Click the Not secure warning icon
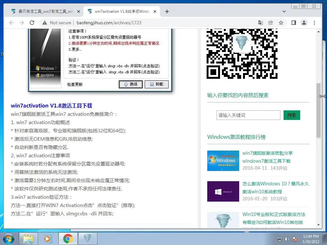Screen dimensions: 327x245 45,23
